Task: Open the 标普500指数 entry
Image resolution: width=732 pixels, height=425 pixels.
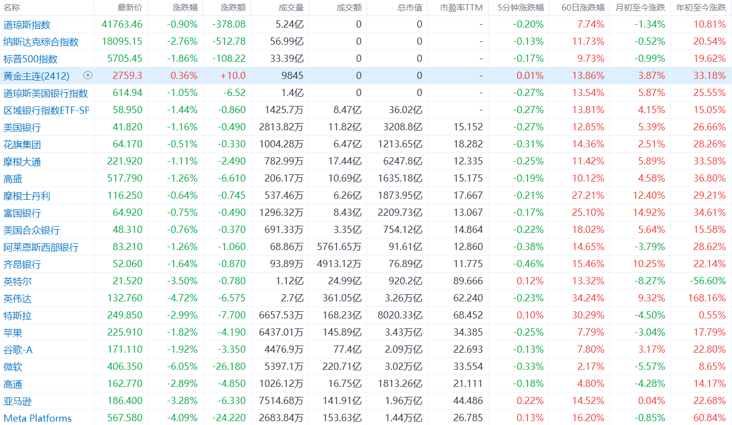Action: point(30,59)
